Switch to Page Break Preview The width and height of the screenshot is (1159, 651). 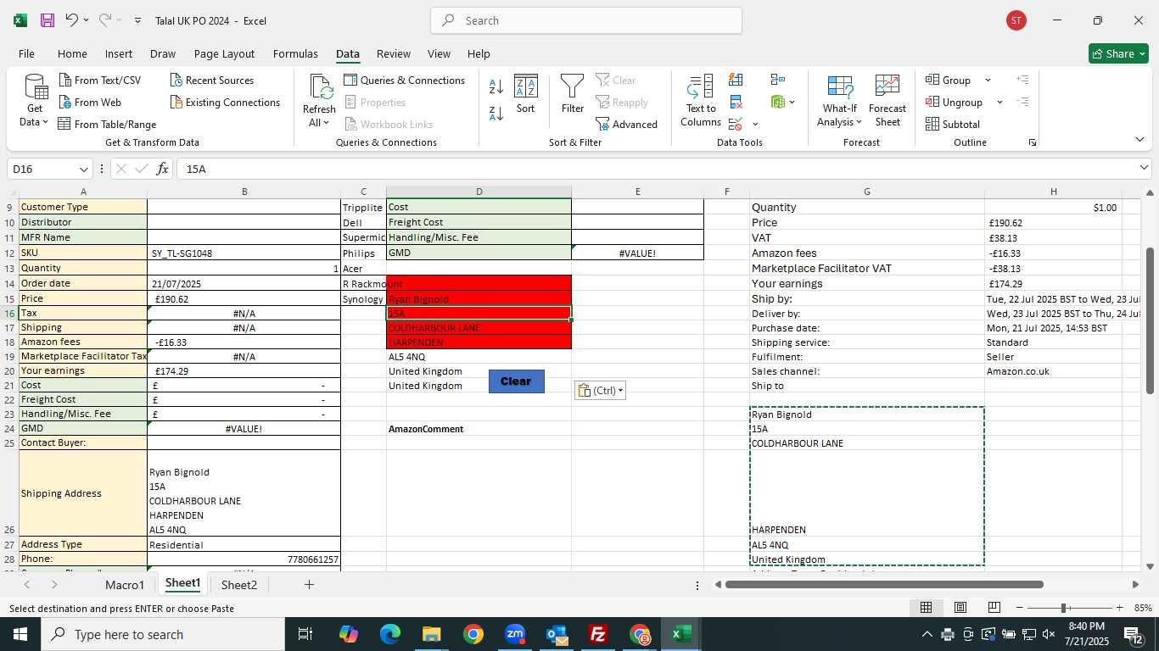(994, 608)
